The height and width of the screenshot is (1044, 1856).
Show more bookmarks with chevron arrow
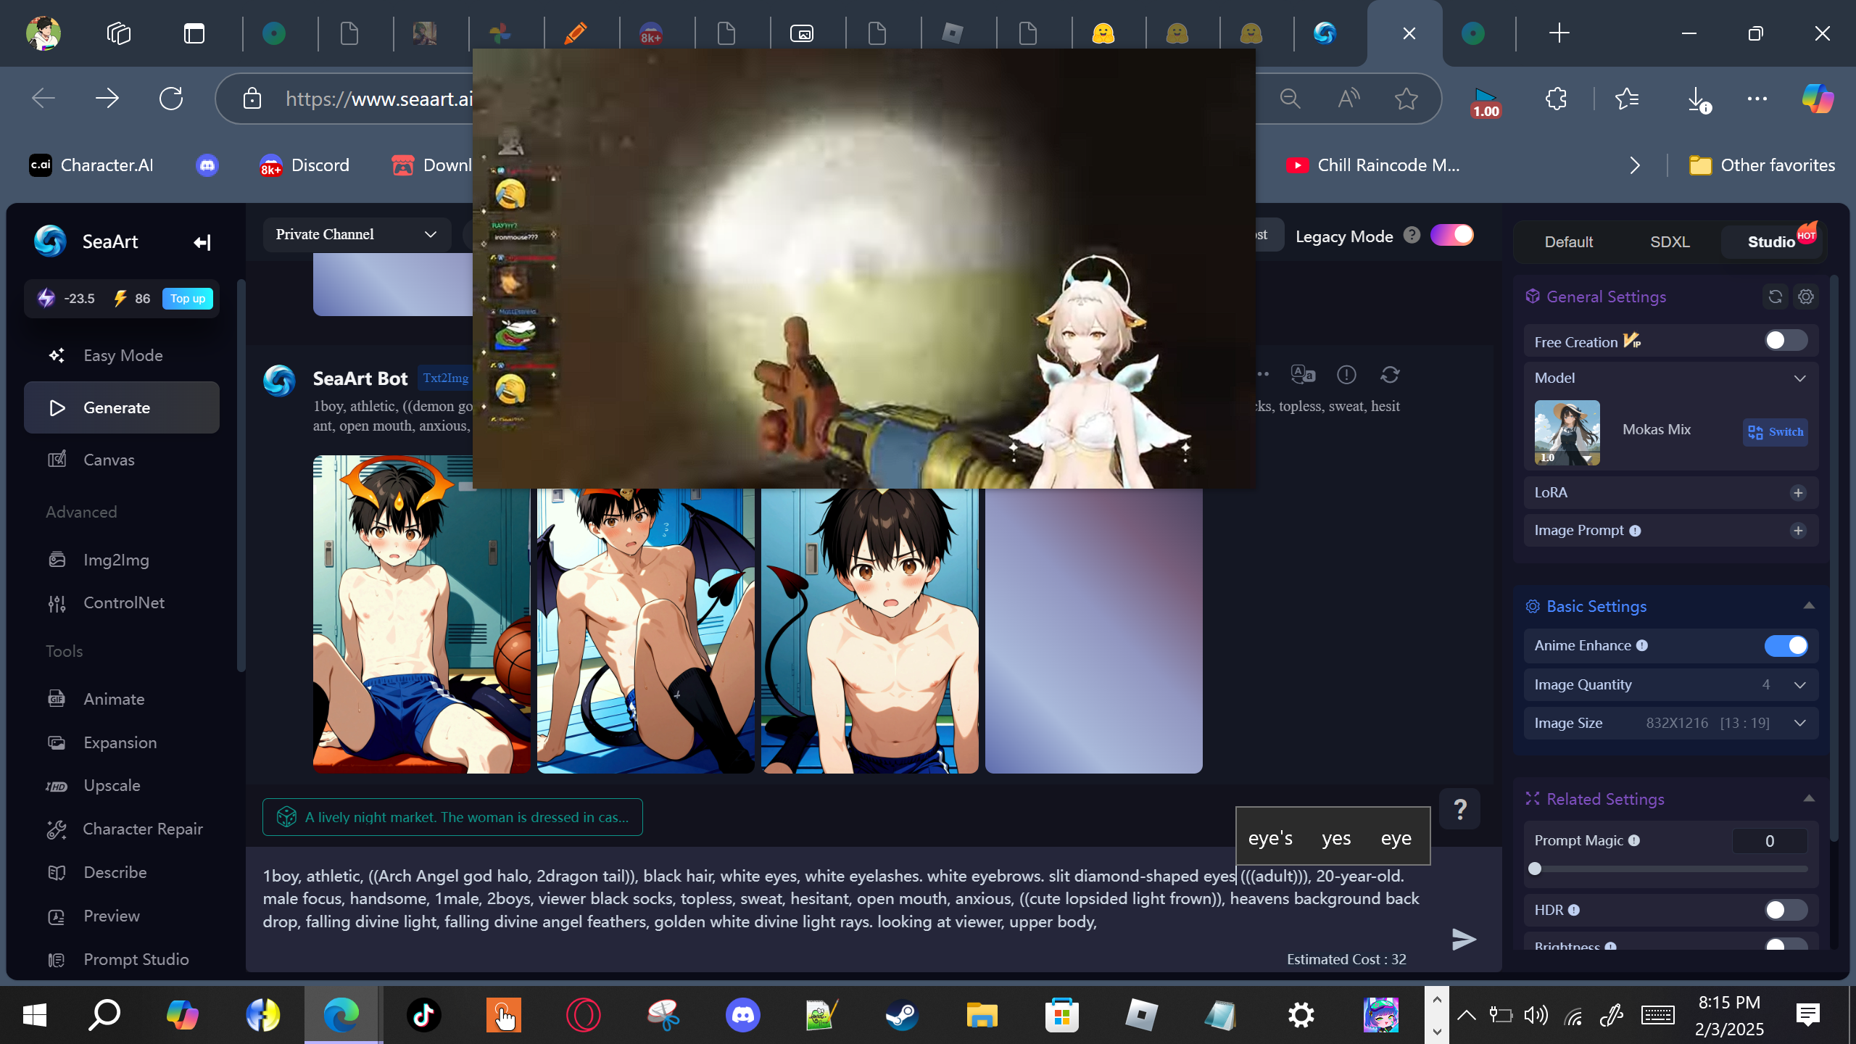tap(1634, 165)
